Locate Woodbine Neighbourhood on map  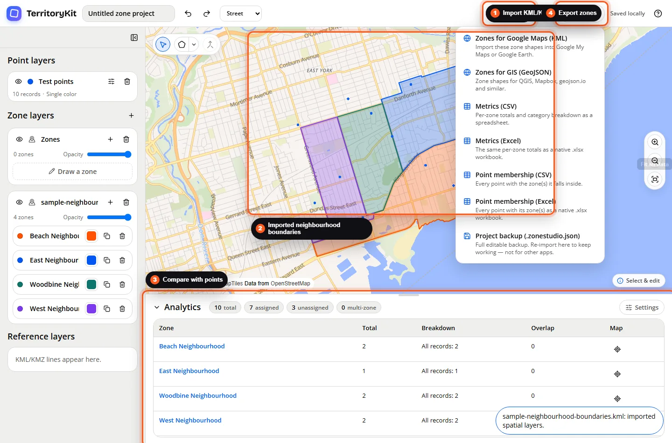(x=617, y=399)
